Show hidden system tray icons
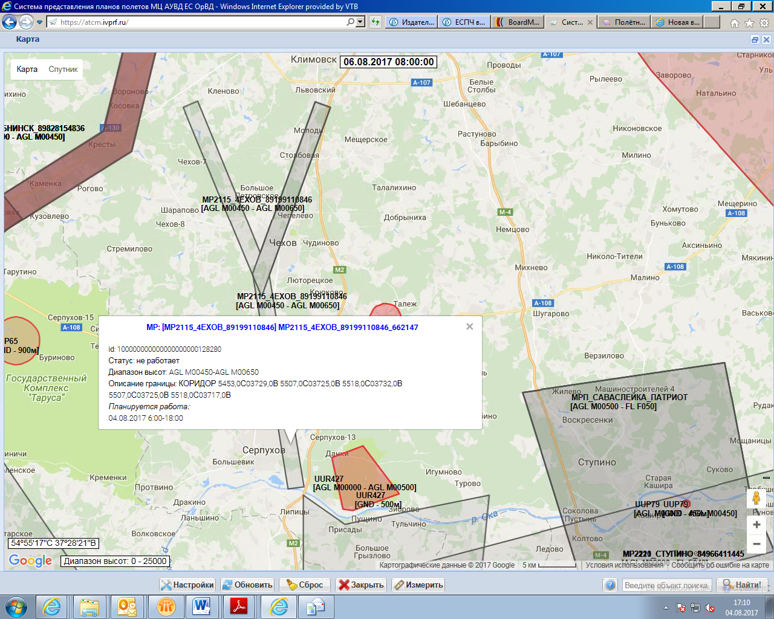This screenshot has height=619, width=774. 666,608
